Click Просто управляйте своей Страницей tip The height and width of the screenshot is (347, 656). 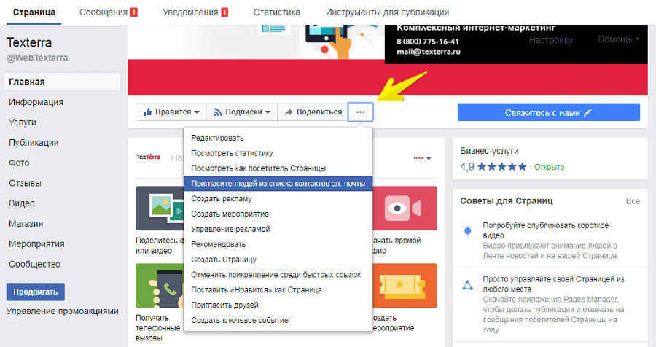pos(553,284)
